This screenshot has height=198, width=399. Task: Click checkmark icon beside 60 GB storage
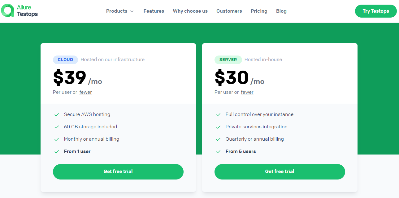pos(57,127)
